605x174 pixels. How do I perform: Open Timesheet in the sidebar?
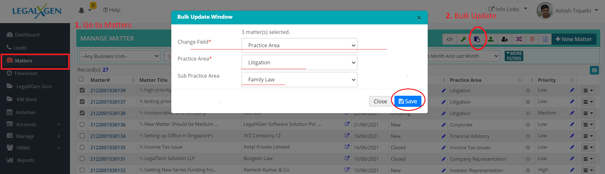[26, 74]
